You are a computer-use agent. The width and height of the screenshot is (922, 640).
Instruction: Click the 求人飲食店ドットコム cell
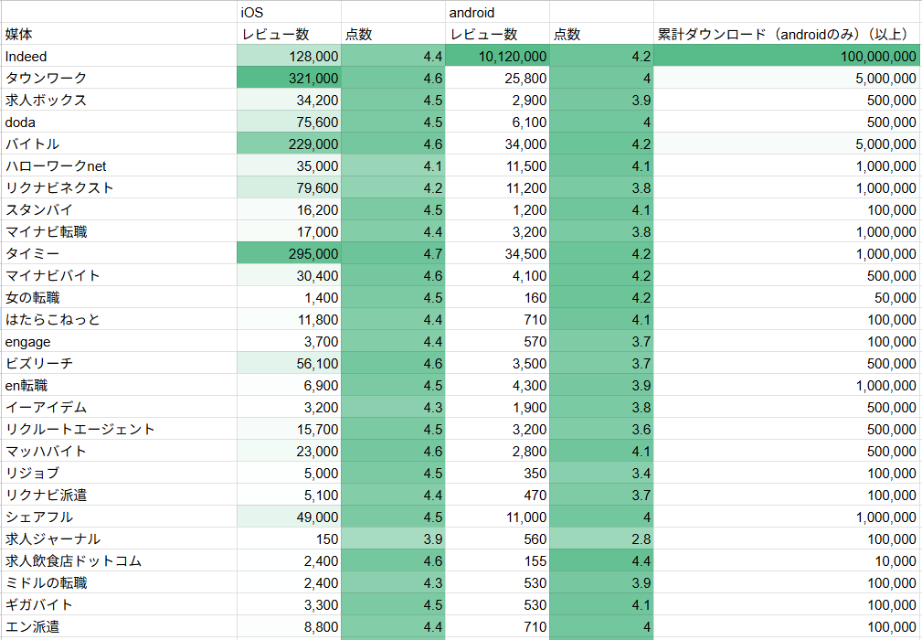point(118,561)
